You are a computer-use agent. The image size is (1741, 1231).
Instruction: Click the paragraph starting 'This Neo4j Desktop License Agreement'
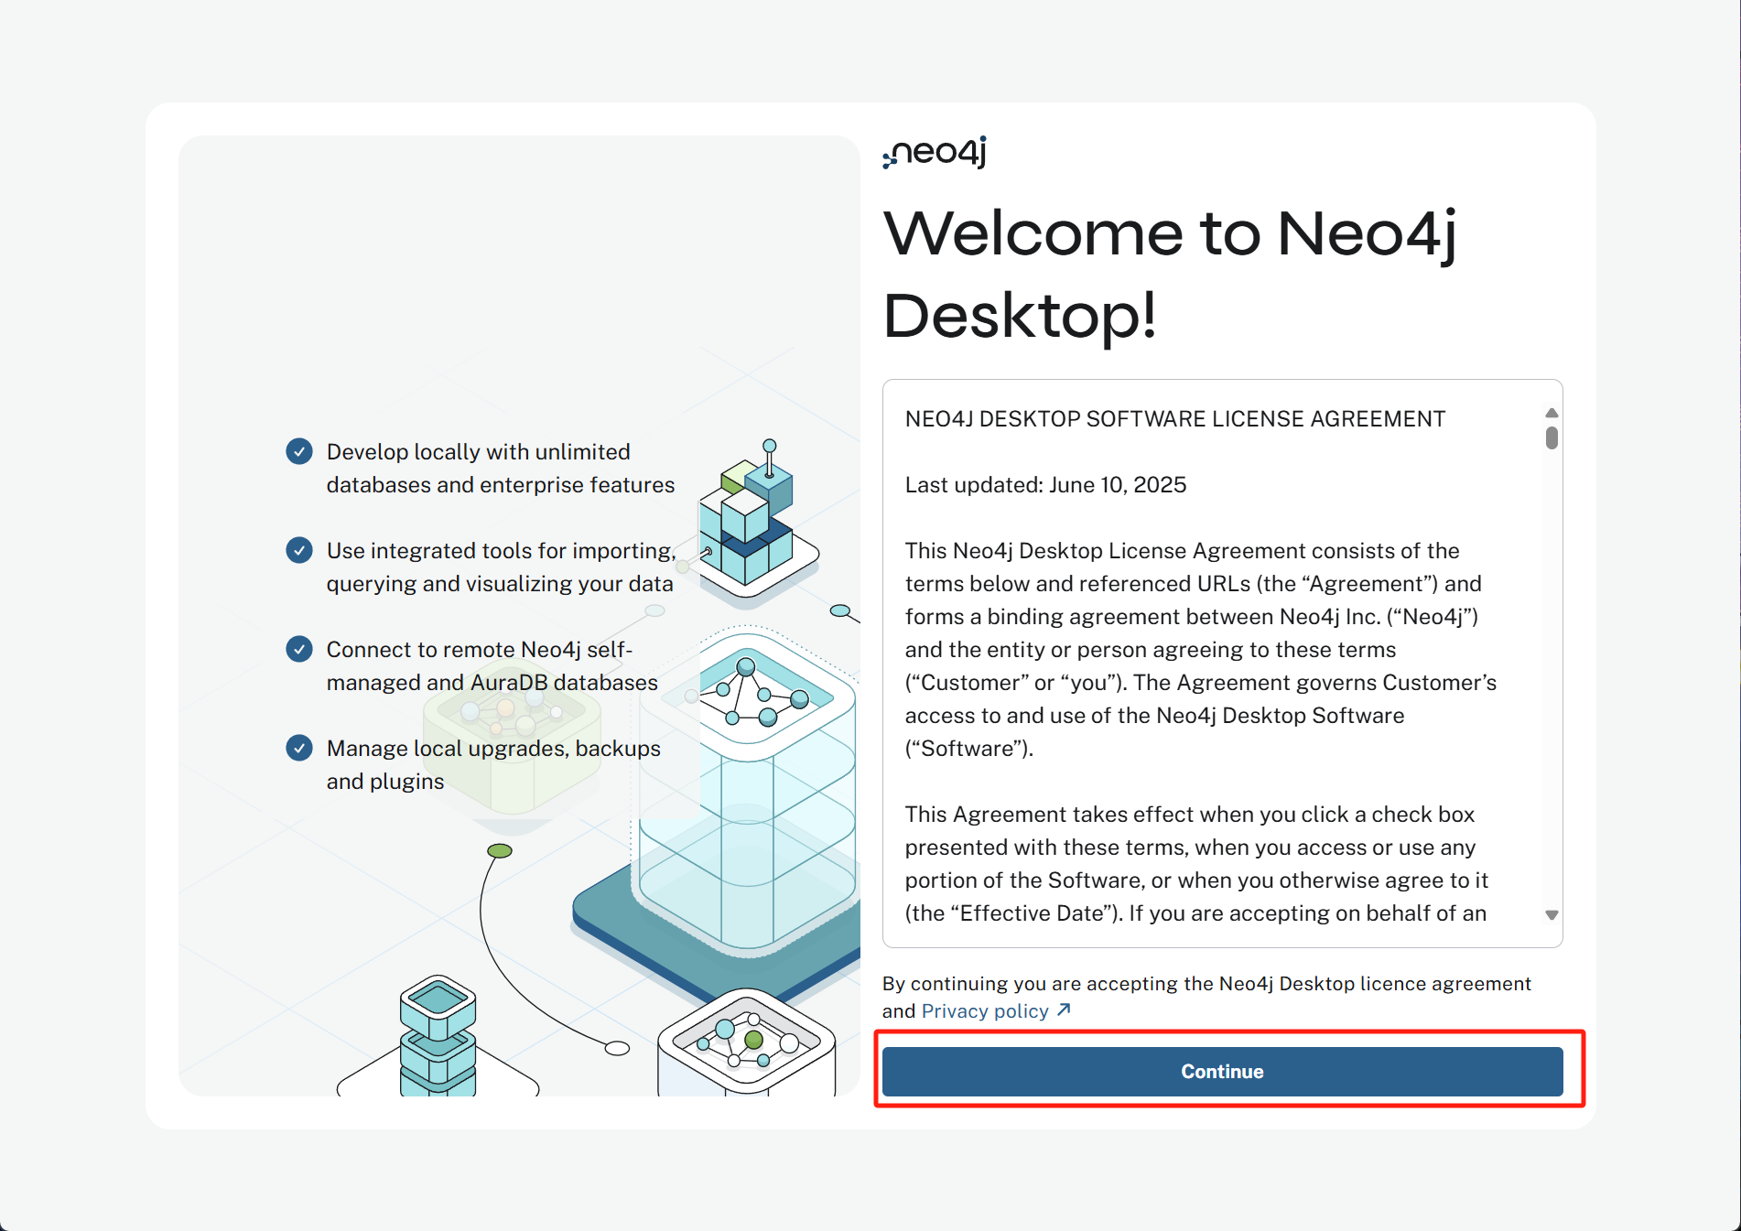[1201, 650]
